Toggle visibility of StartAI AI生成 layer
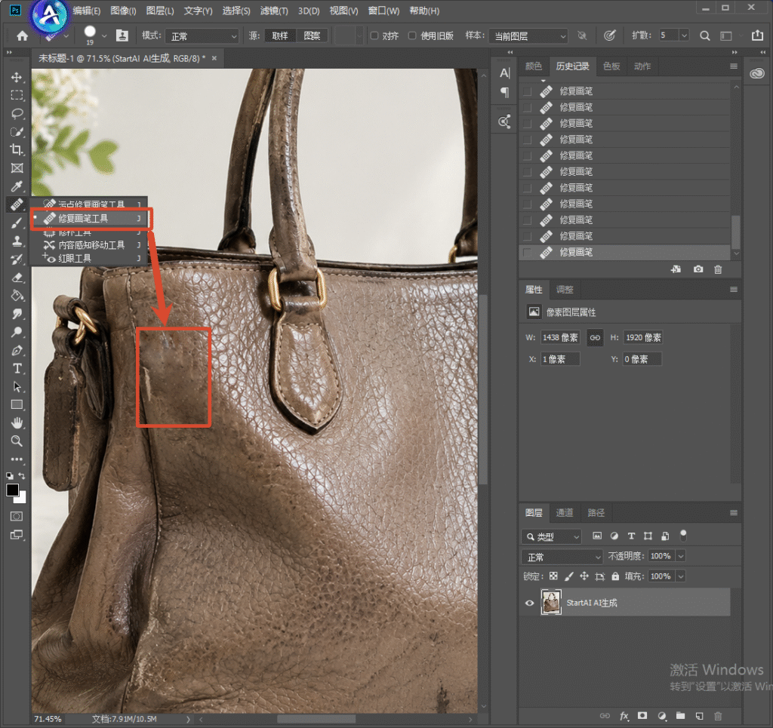The width and height of the screenshot is (773, 728). click(x=529, y=603)
